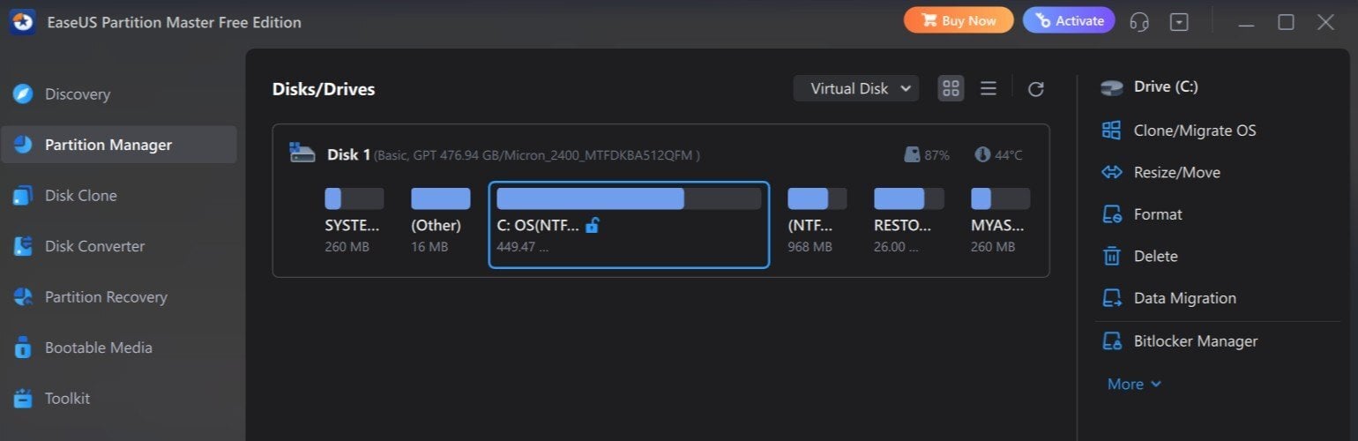The height and width of the screenshot is (441, 1358).
Task: Expand the More options chevron
Action: pyautogui.click(x=1156, y=384)
